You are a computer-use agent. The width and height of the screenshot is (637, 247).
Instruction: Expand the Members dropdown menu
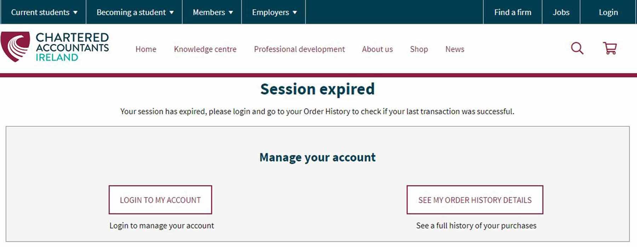[212, 12]
